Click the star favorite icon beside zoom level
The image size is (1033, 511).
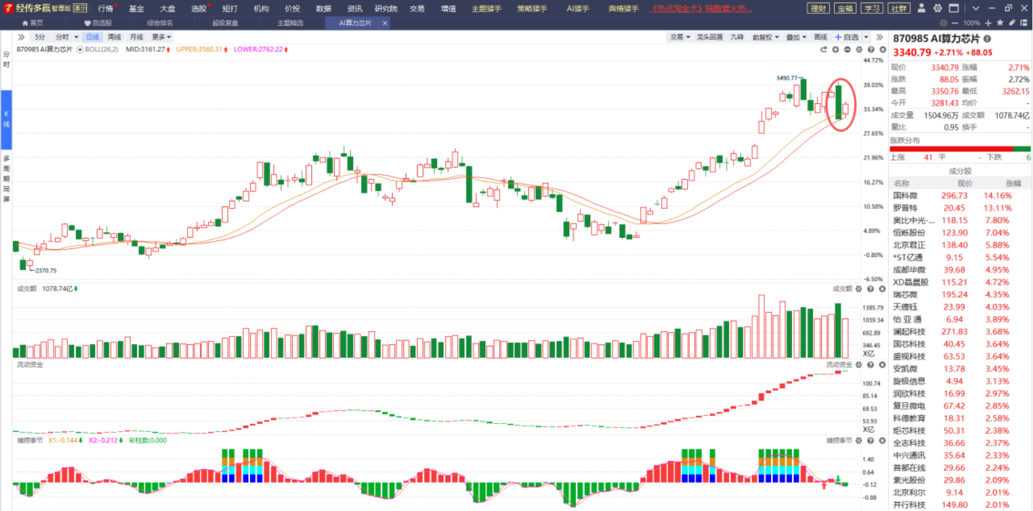coord(1000,23)
